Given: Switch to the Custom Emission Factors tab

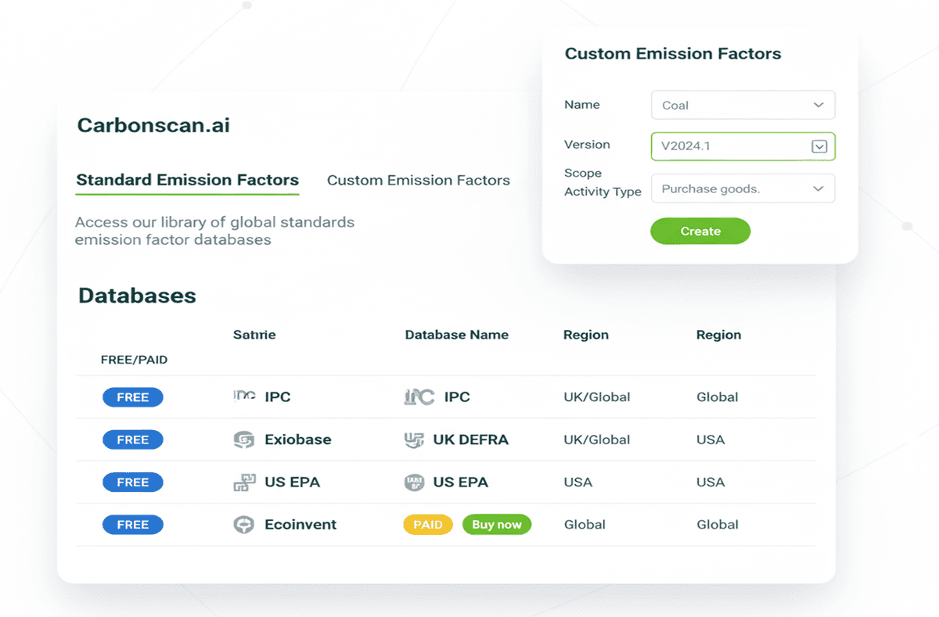Looking at the screenshot, I should click(x=419, y=180).
